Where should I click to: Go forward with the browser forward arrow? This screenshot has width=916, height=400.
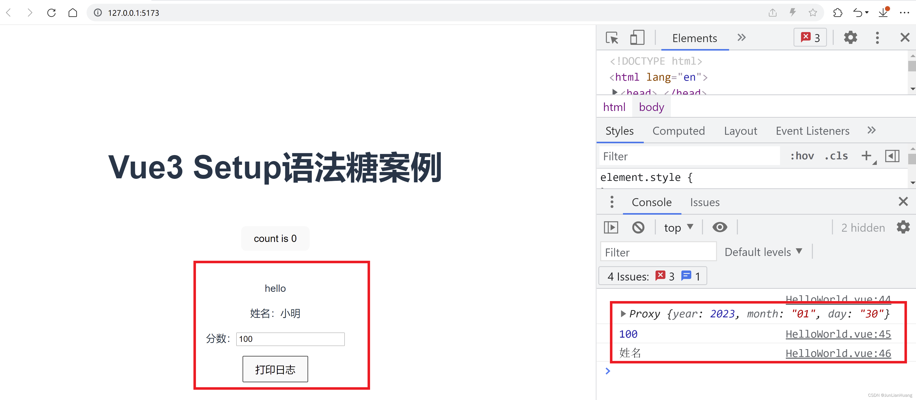pos(30,13)
